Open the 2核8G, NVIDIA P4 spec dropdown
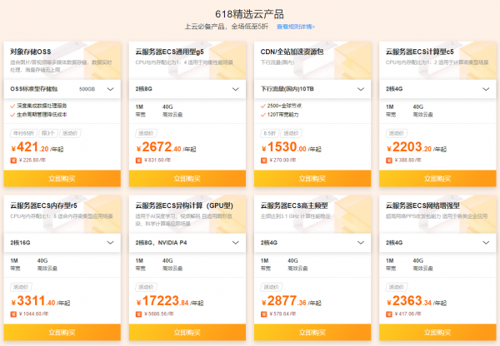Screen dimensions: 500x346 tap(186, 241)
